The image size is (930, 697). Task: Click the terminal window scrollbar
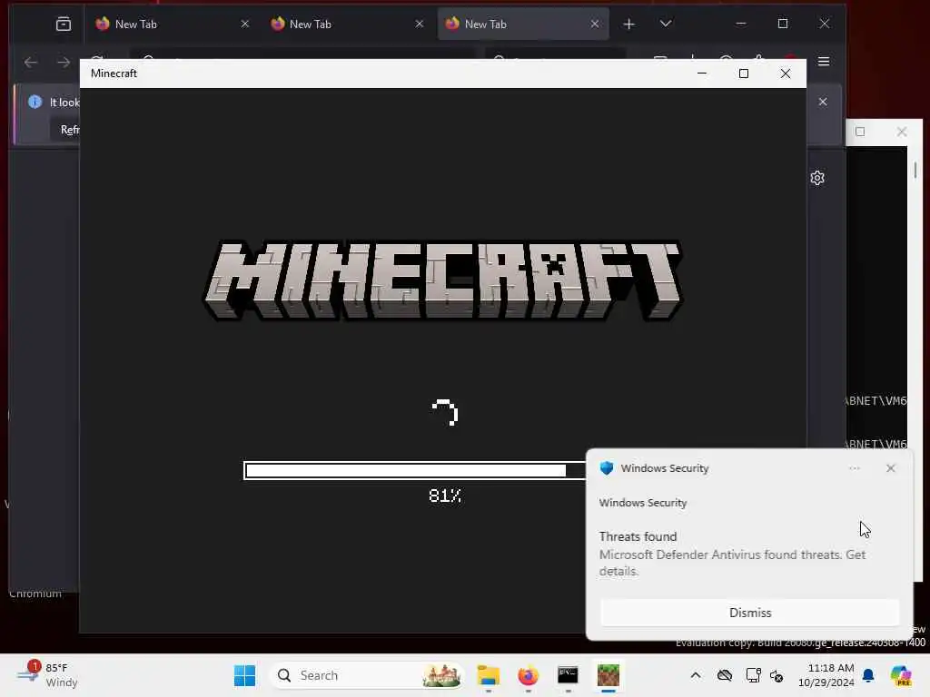click(x=915, y=171)
